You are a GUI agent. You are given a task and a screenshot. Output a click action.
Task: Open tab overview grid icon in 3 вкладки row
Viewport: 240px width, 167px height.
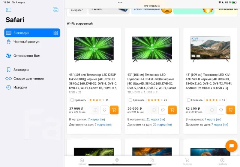pyautogui.click(x=55, y=33)
